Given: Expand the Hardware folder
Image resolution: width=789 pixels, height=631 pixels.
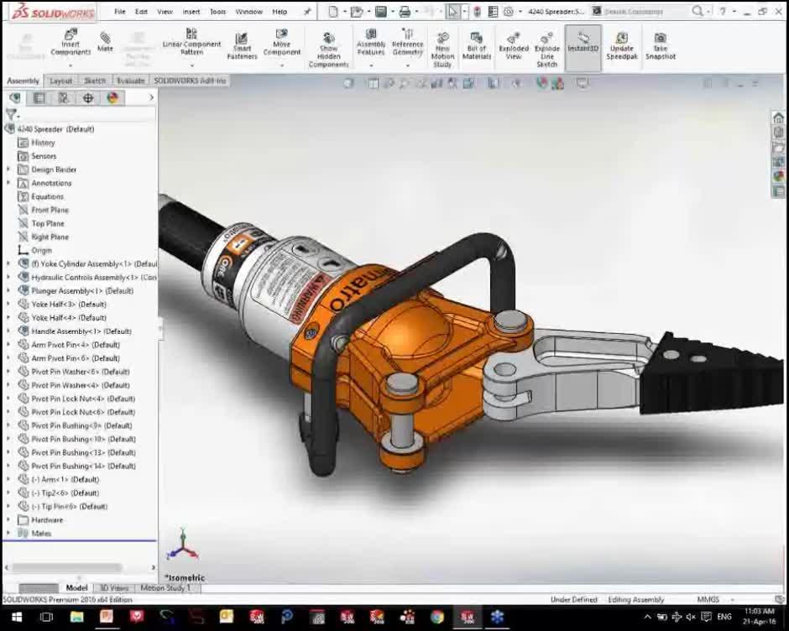Looking at the screenshot, I should click(8, 519).
